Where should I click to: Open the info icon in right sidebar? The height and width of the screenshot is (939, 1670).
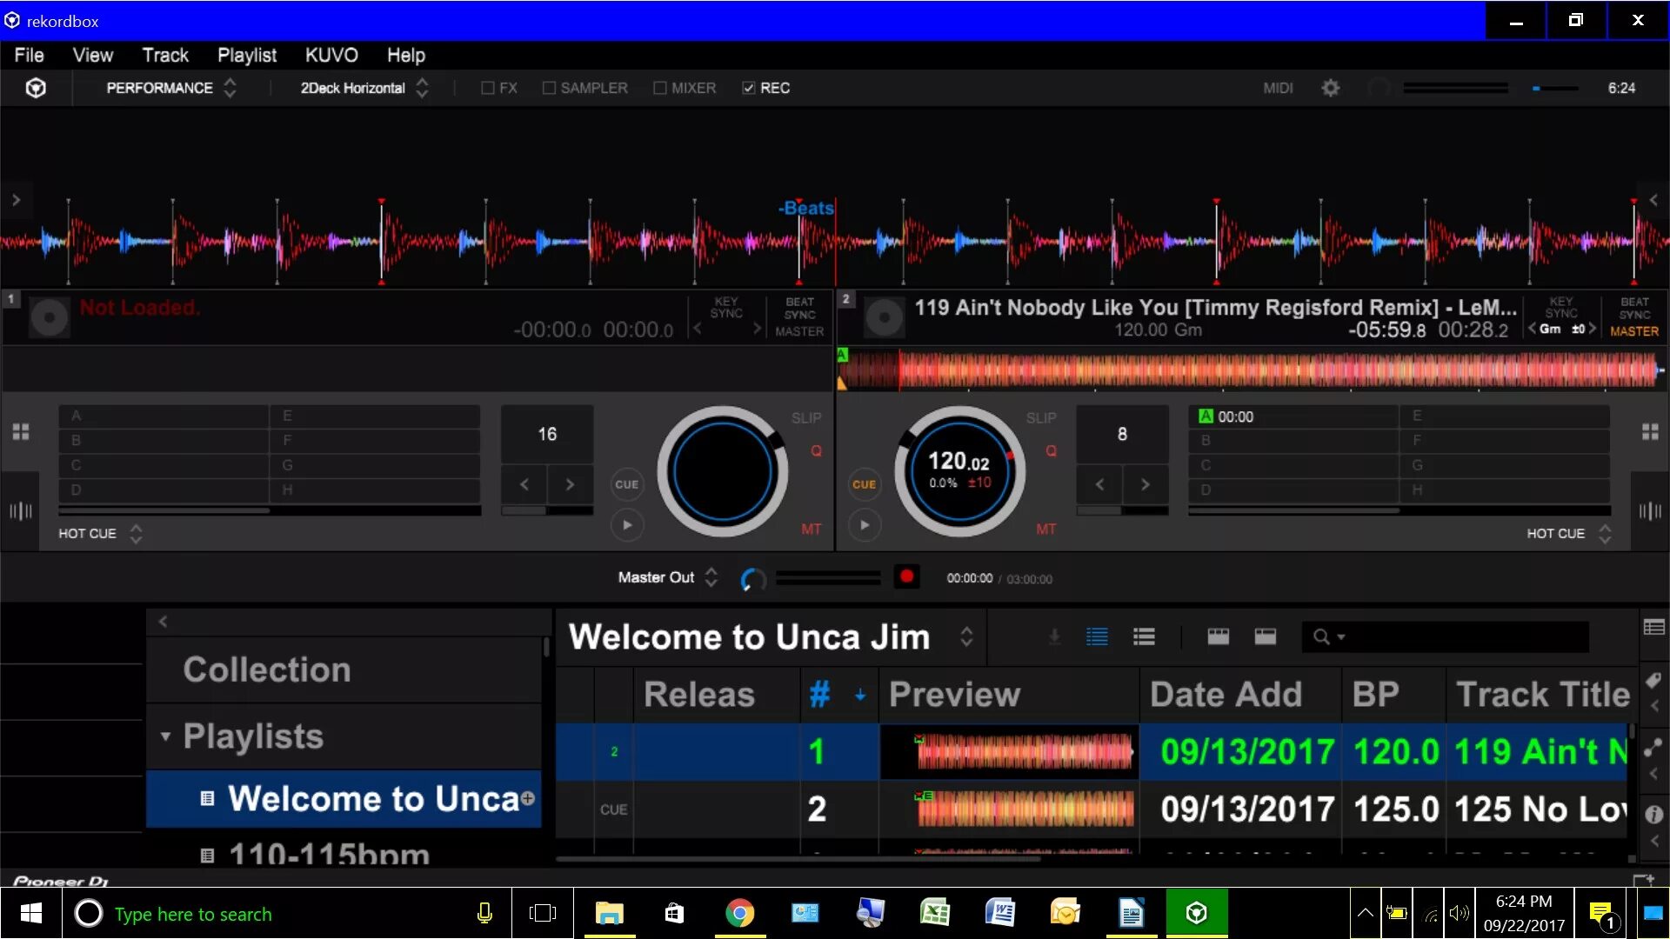[x=1653, y=815]
